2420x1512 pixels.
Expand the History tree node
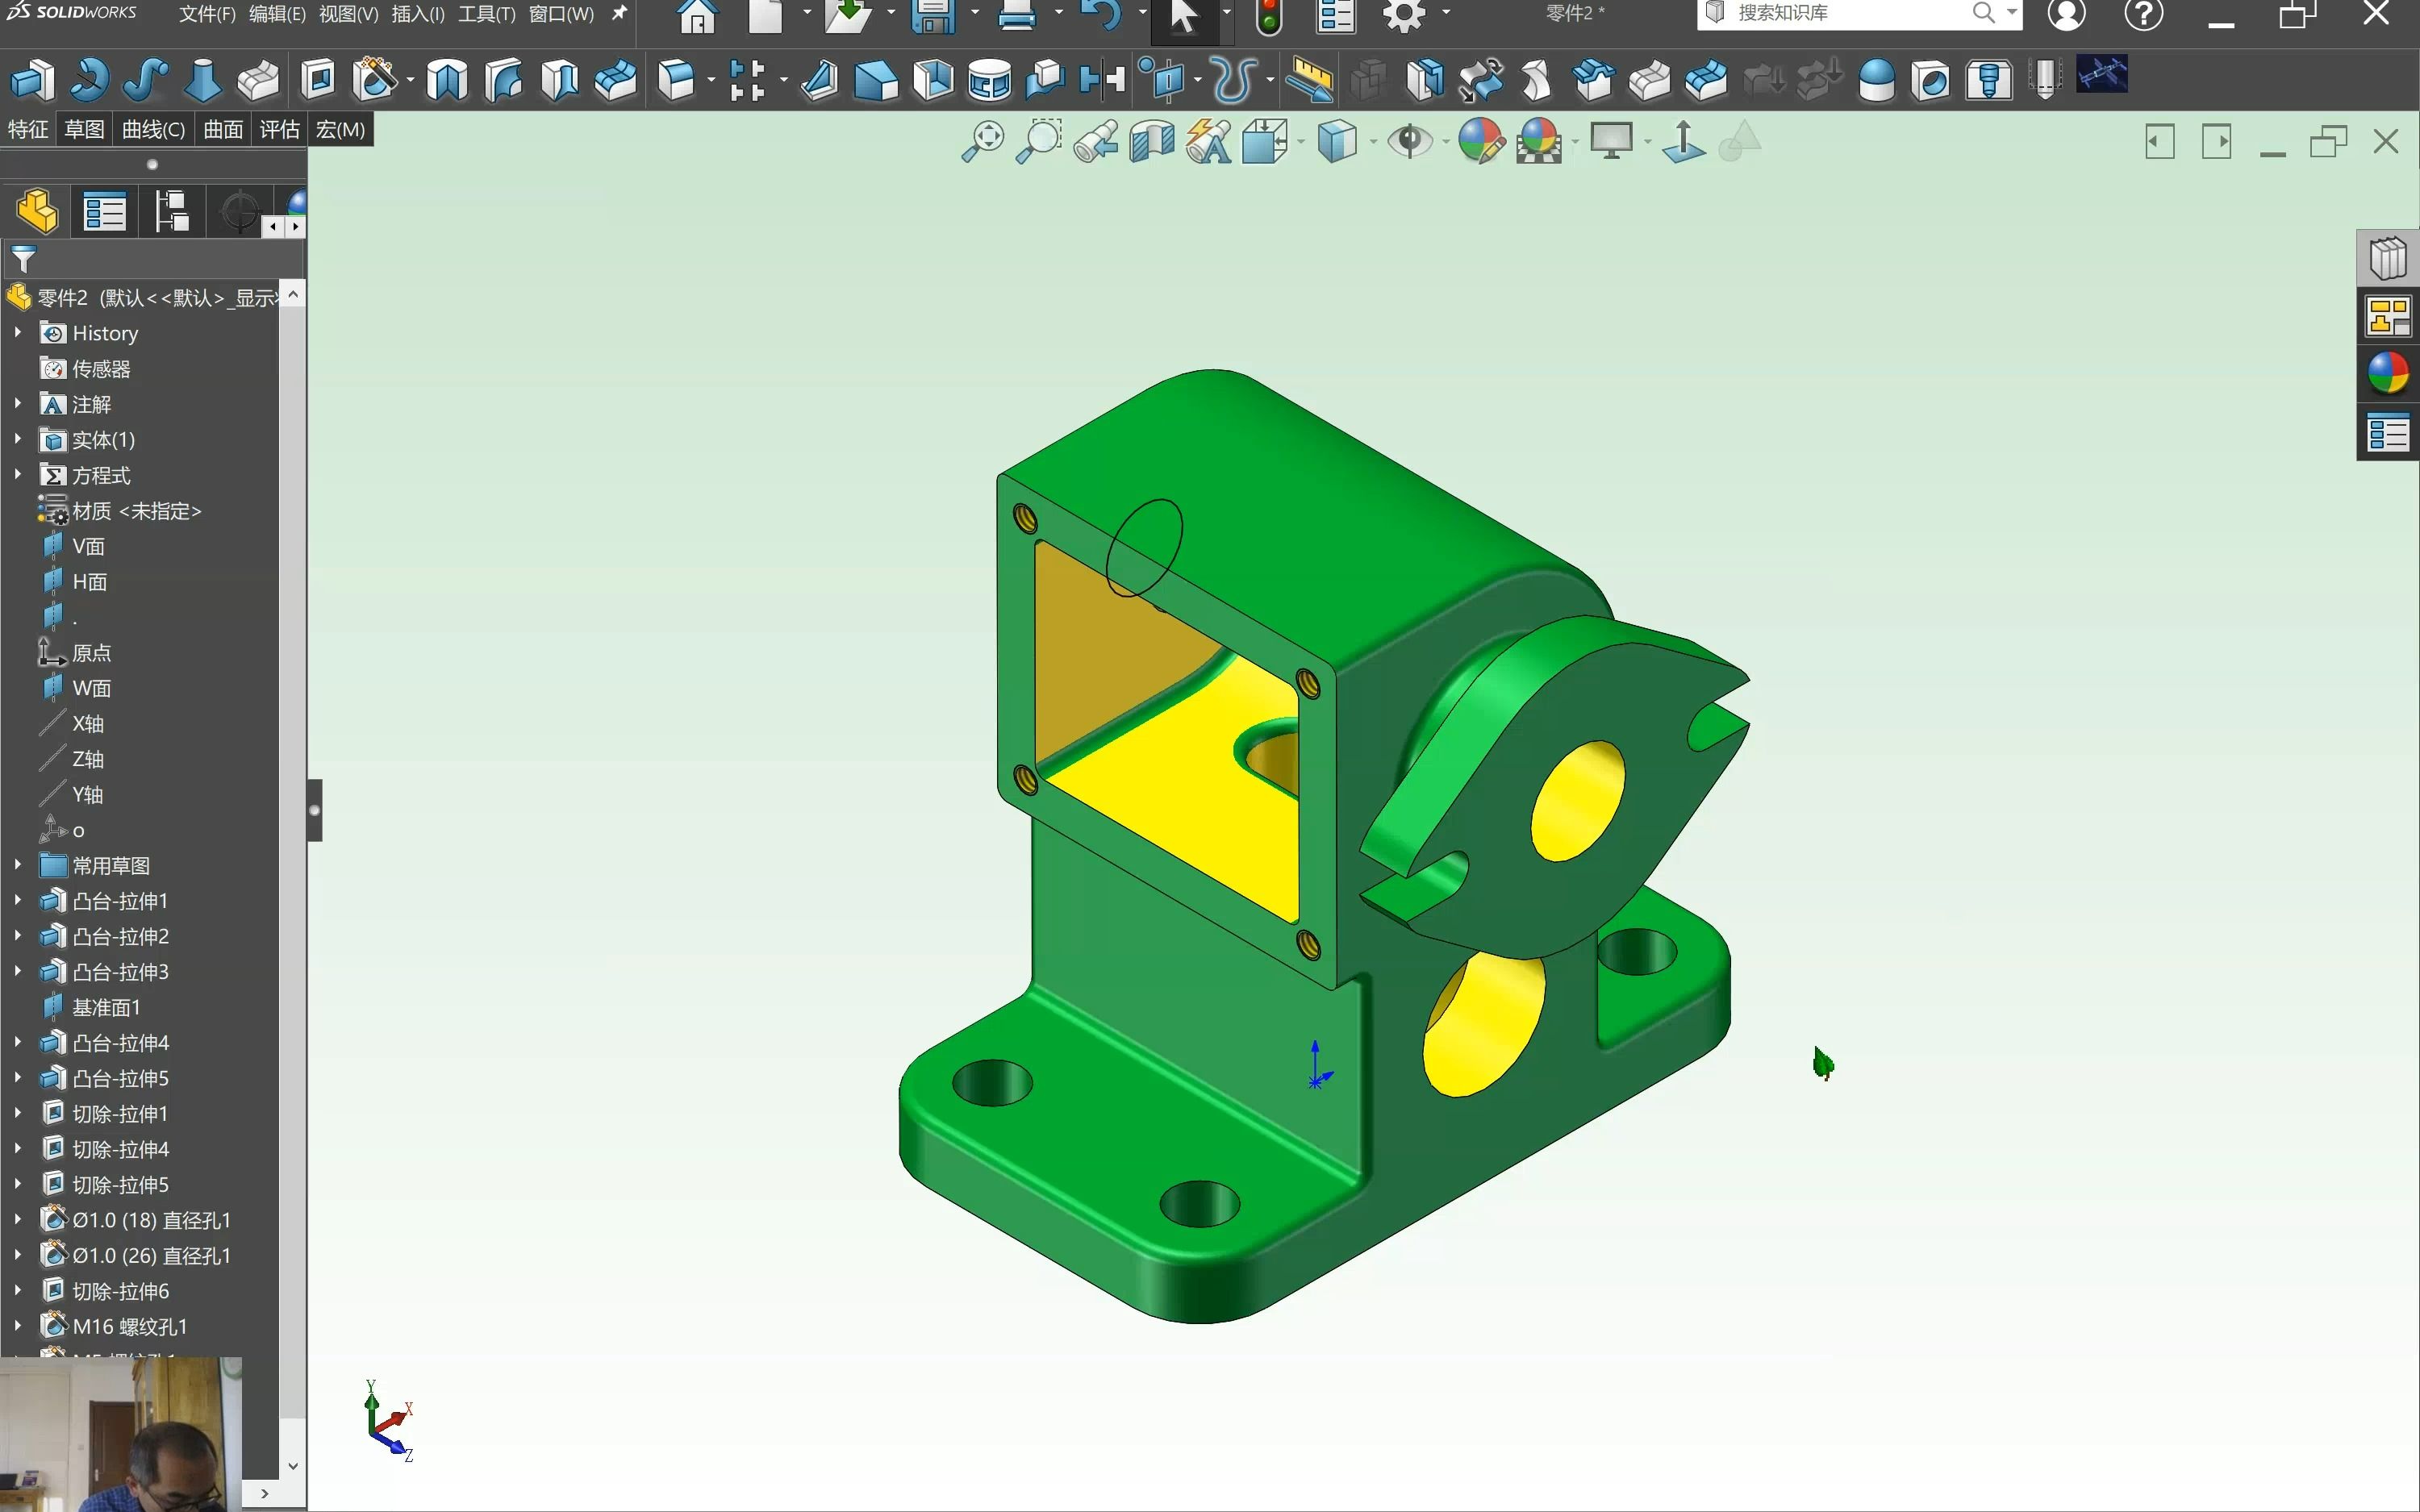(x=18, y=332)
